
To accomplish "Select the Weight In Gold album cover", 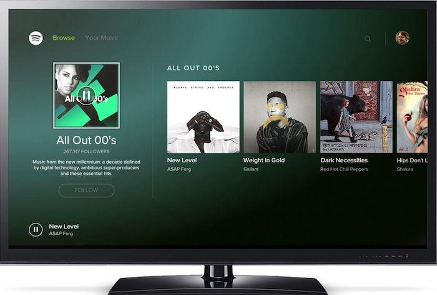I will point(280,117).
